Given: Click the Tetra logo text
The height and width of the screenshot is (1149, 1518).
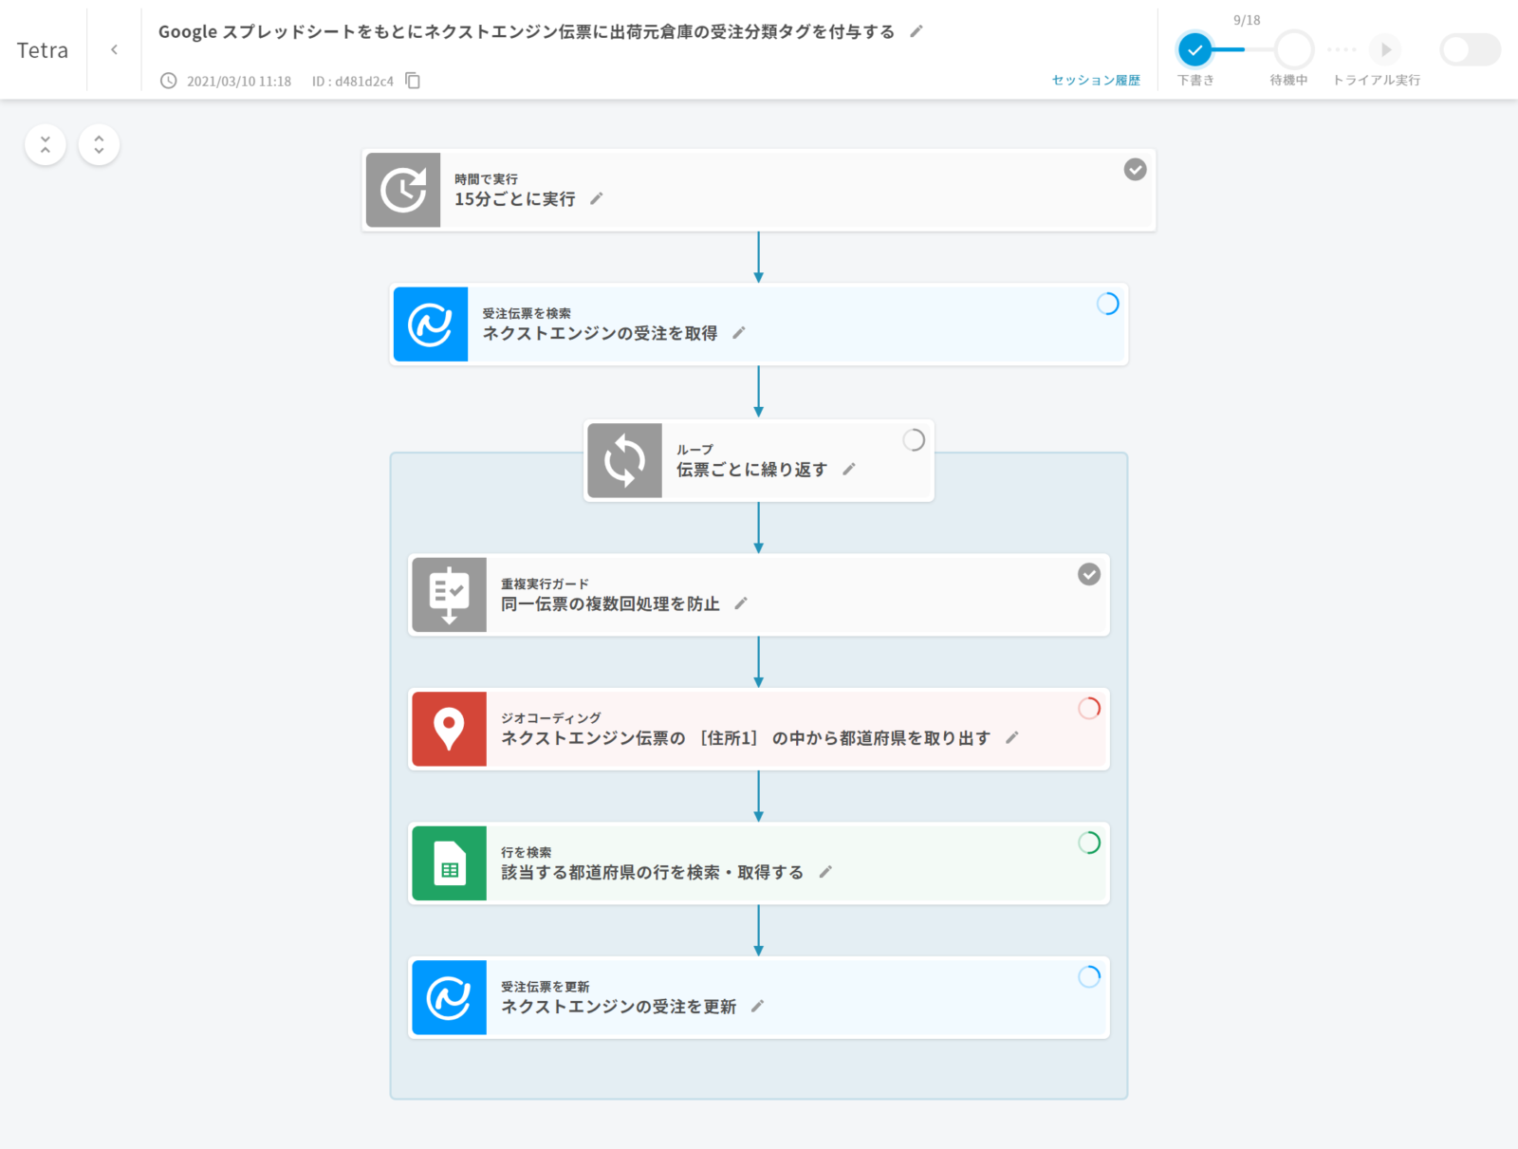Looking at the screenshot, I should tap(43, 50).
